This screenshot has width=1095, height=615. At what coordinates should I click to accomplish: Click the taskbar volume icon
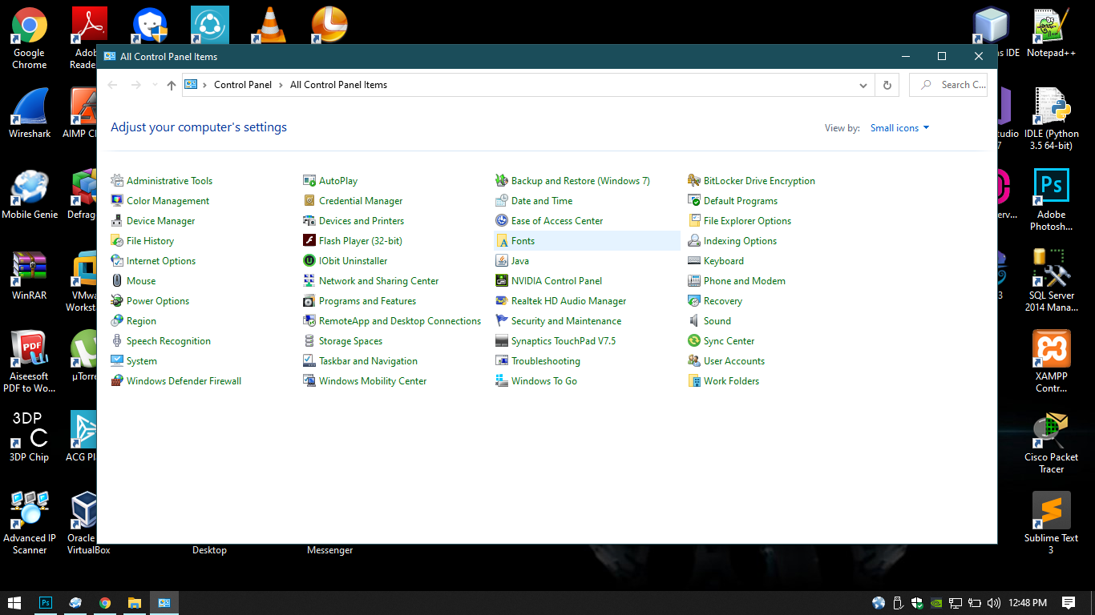[x=994, y=603]
